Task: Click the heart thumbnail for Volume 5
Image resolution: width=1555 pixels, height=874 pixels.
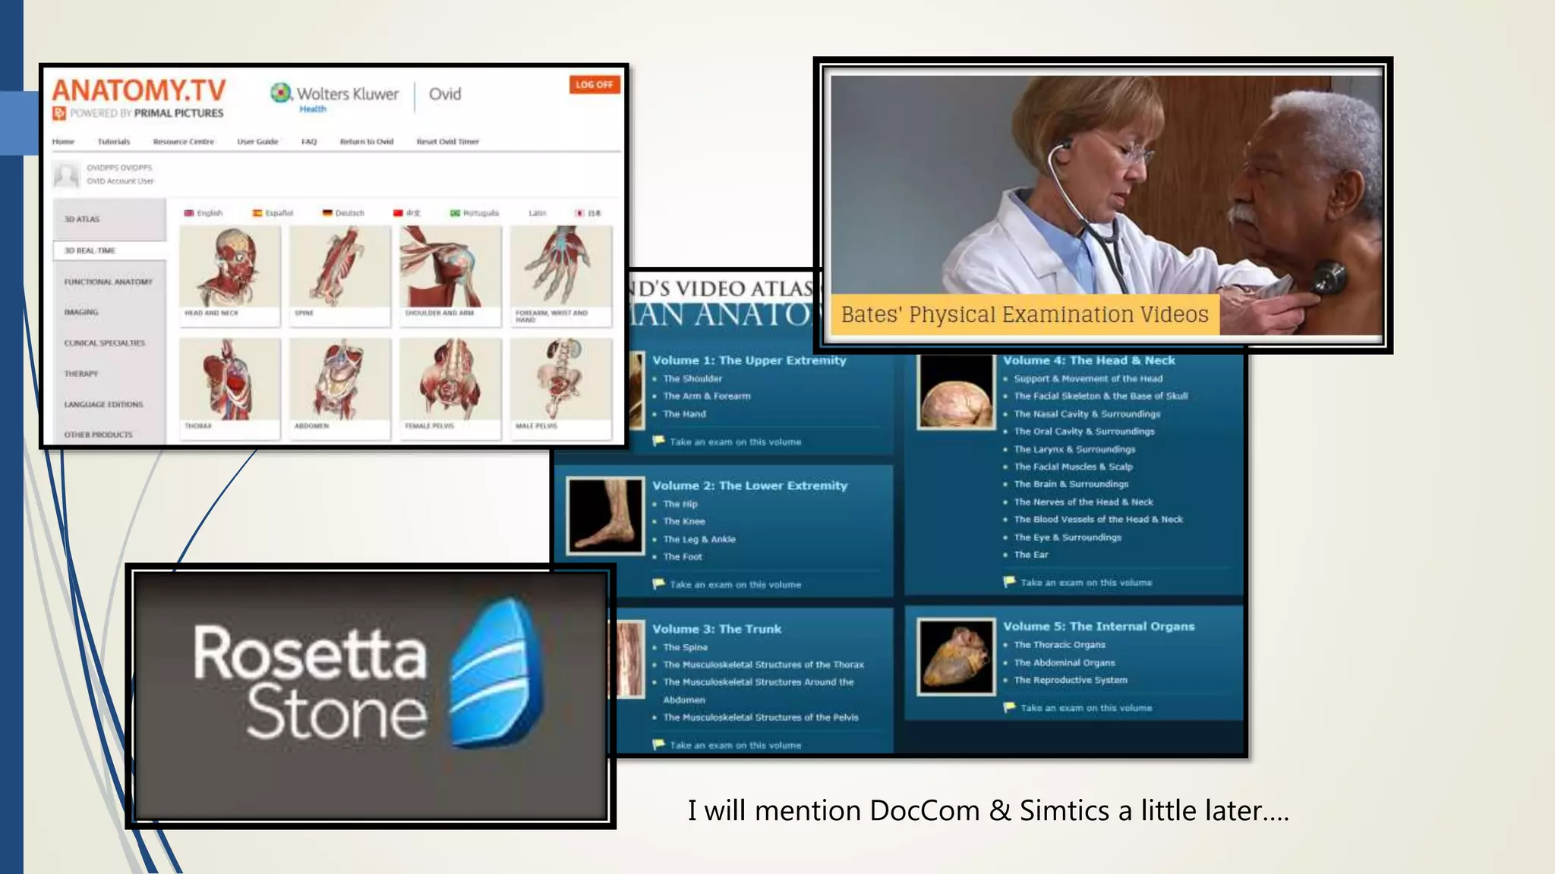Action: pos(956,657)
